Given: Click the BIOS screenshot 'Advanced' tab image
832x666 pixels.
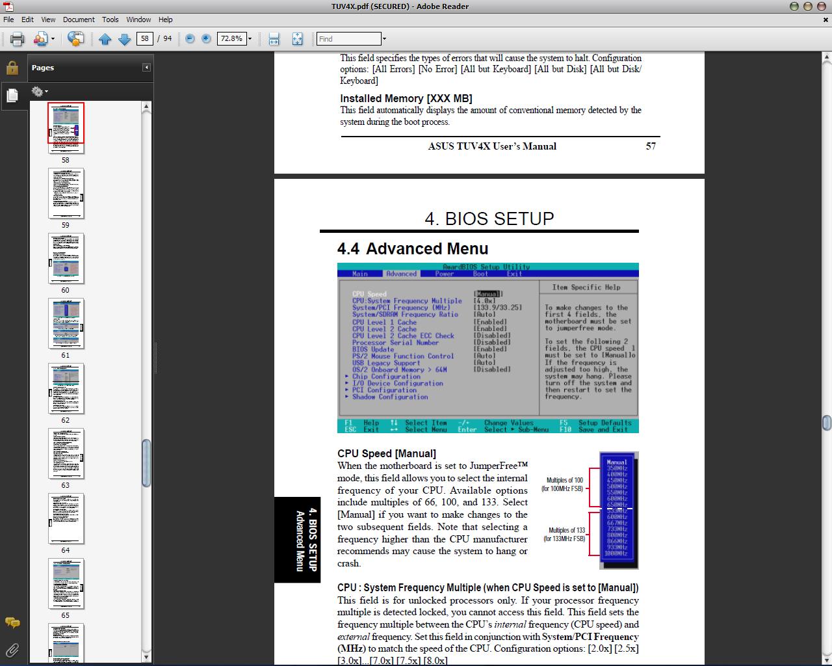Looking at the screenshot, I should tap(401, 274).
